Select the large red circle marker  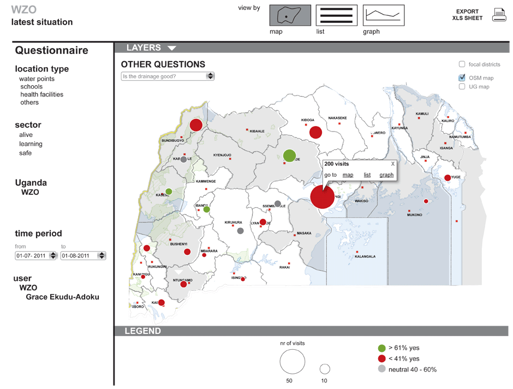click(322, 196)
